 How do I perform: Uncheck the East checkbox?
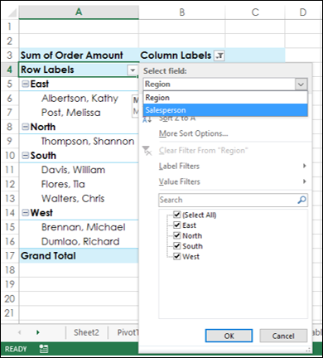coord(177,225)
